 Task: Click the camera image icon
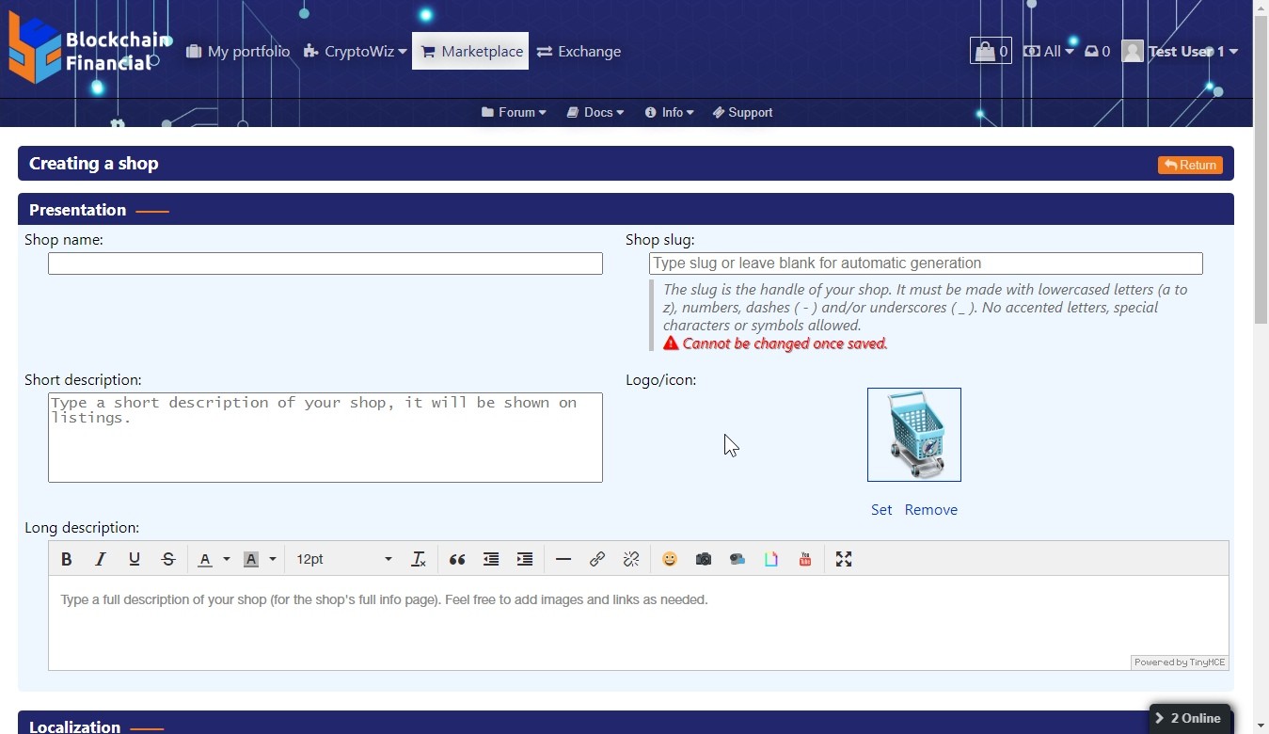pyautogui.click(x=704, y=559)
